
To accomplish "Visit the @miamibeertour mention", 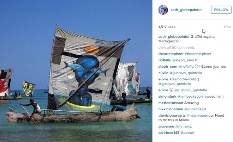I will point(200,116).
